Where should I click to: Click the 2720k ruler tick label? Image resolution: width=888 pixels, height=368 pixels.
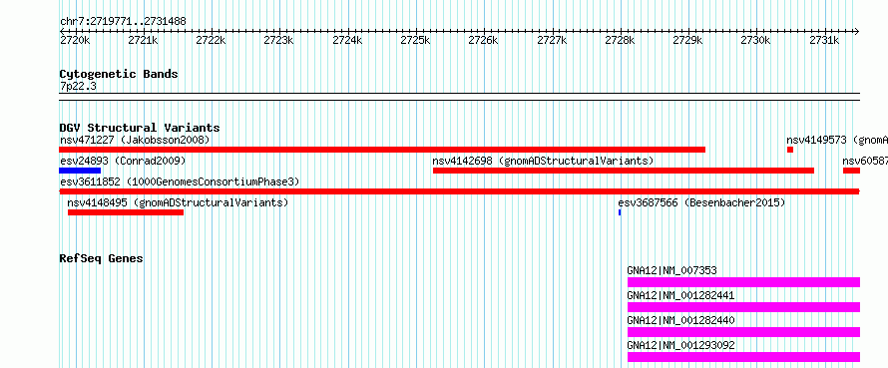pyautogui.click(x=75, y=41)
